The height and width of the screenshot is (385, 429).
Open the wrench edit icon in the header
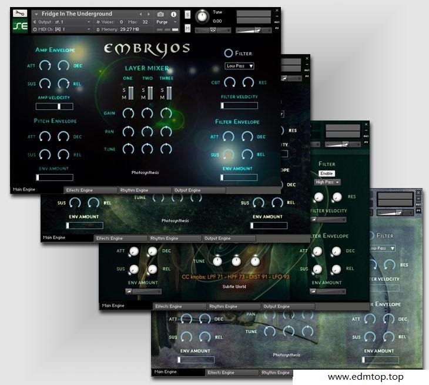pyautogui.click(x=19, y=13)
